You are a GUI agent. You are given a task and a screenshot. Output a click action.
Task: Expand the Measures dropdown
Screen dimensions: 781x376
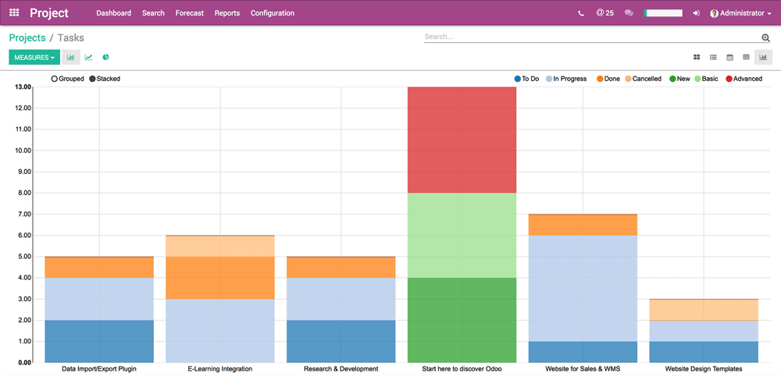coord(34,57)
